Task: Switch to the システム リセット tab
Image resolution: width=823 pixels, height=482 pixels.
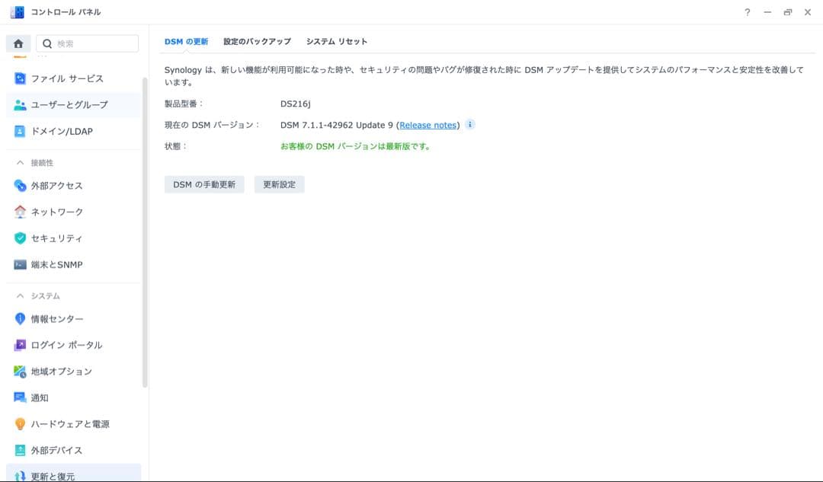Action: 337,41
